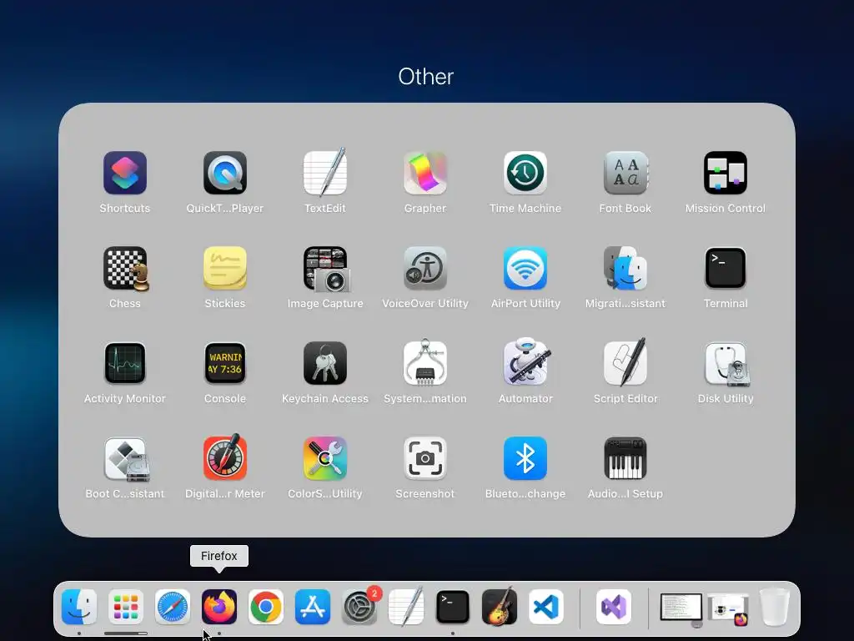854x641 pixels.
Task: Open the App Store from Dock
Action: click(x=313, y=607)
